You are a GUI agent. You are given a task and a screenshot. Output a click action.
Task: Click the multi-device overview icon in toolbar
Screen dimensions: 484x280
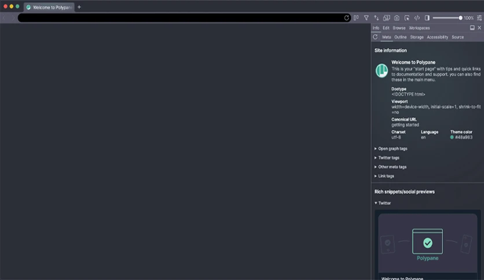tap(387, 18)
